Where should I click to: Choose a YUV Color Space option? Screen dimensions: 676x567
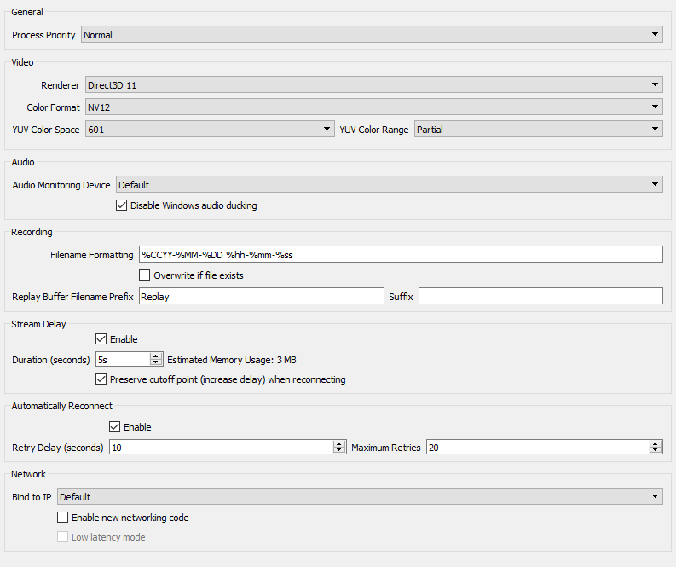[x=209, y=130]
